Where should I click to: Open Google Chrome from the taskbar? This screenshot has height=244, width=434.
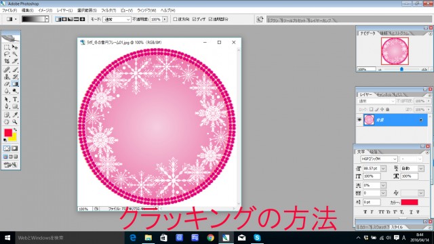pyautogui.click(x=211, y=238)
